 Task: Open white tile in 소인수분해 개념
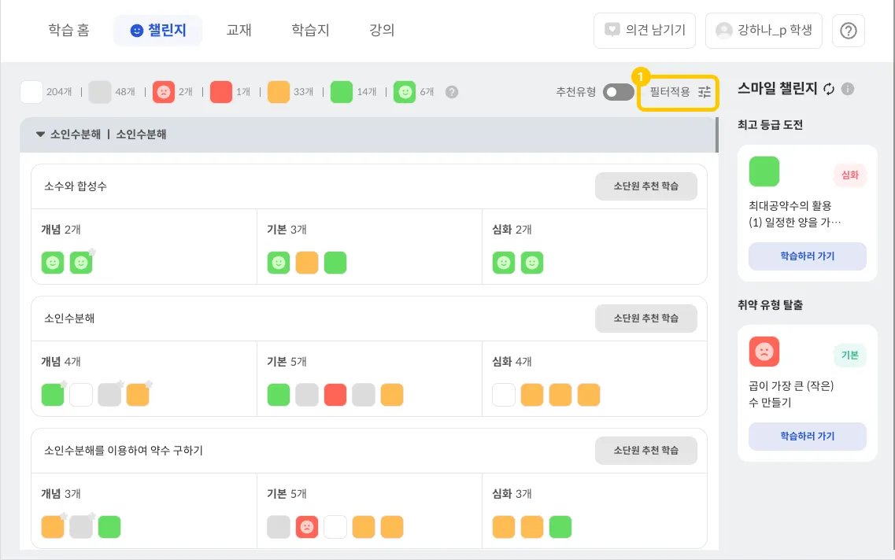[x=81, y=395]
